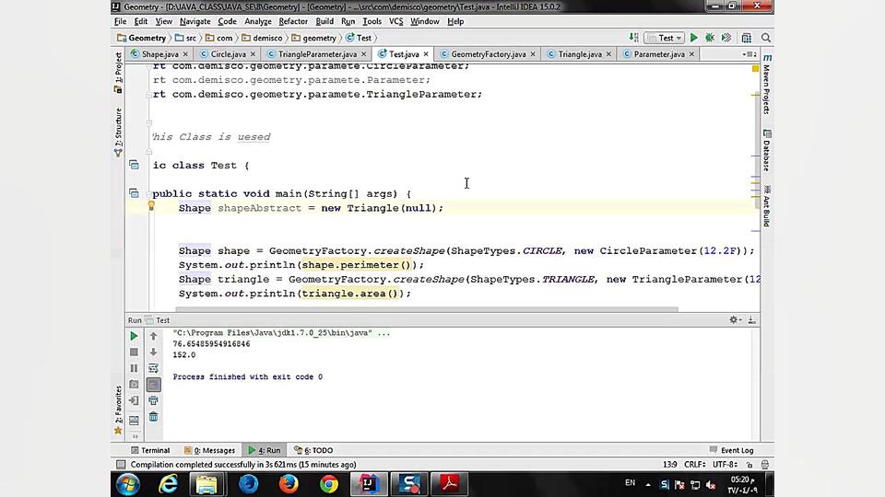Open Firefox from the Windows taskbar
This screenshot has width=885, height=497.
pyautogui.click(x=289, y=484)
